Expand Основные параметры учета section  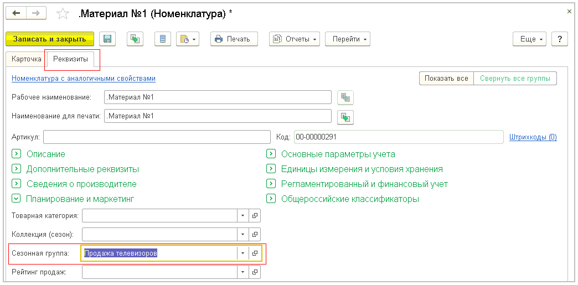(x=271, y=154)
